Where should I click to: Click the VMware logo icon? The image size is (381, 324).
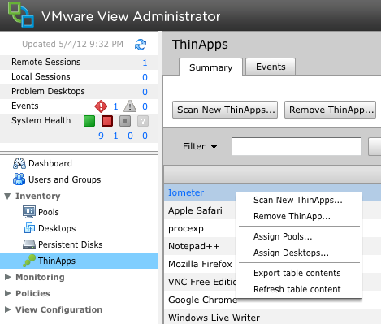21,15
